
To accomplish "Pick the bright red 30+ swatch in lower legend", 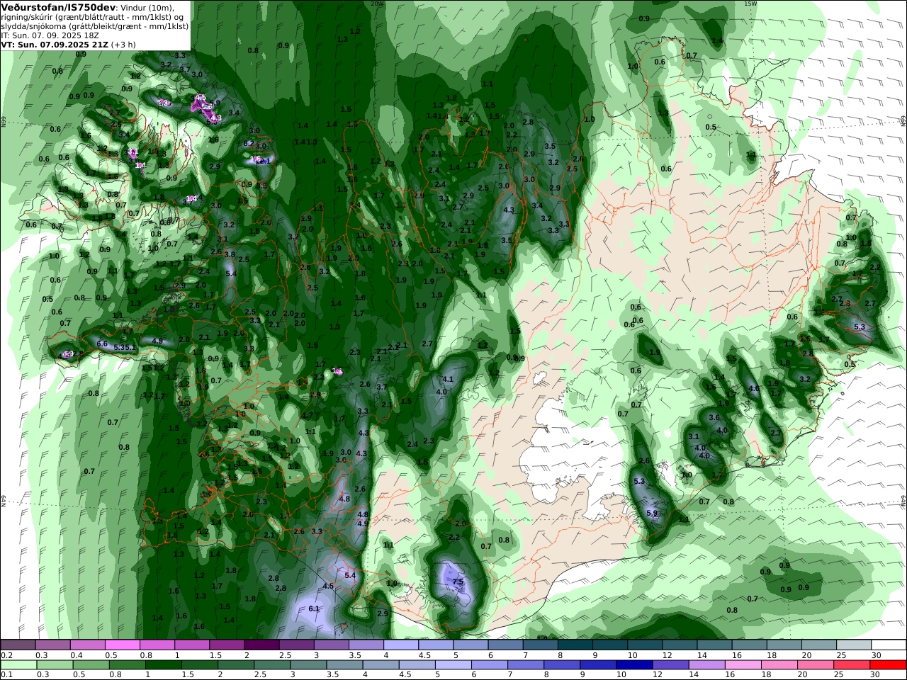I will (888, 665).
